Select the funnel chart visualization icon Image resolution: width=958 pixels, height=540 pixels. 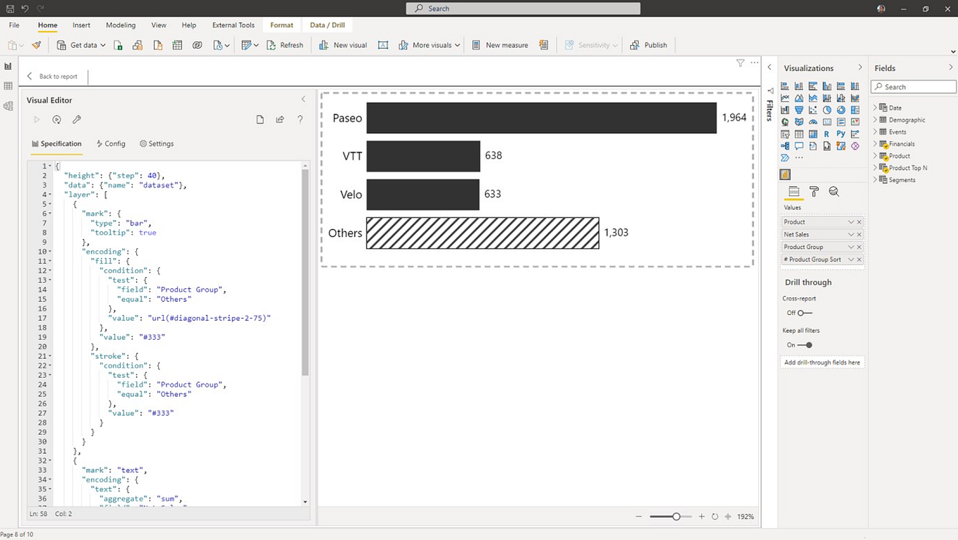[x=799, y=110]
